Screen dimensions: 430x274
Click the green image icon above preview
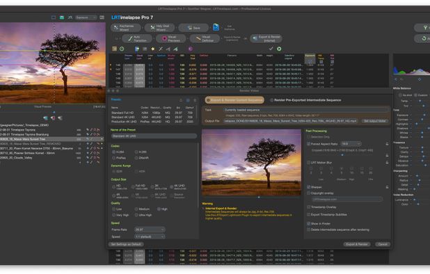coord(62,17)
